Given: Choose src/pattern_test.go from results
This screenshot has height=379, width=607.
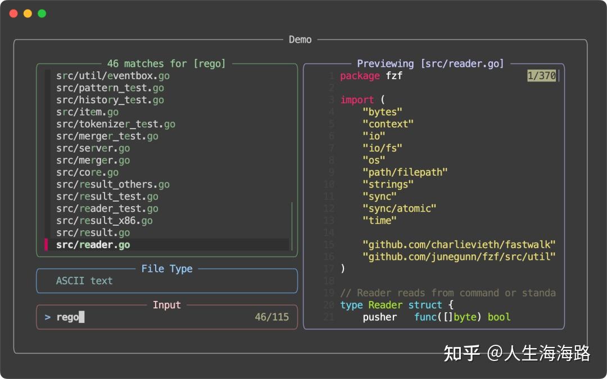Looking at the screenshot, I should pyautogui.click(x=110, y=88).
